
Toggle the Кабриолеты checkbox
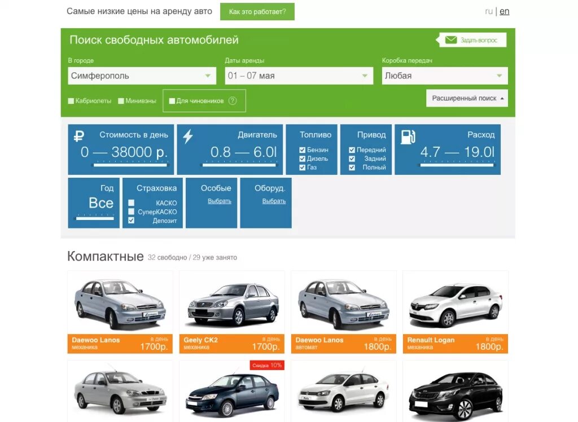click(x=71, y=101)
